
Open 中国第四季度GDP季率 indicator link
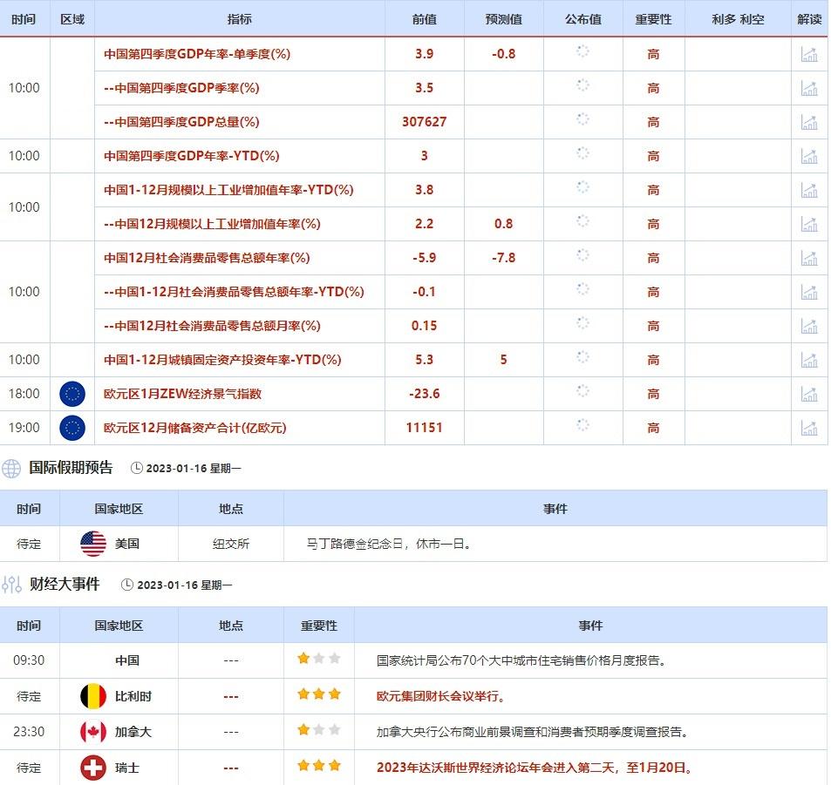pos(181,88)
